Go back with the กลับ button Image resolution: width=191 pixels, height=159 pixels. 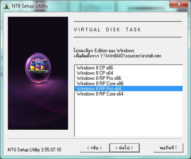94,148
